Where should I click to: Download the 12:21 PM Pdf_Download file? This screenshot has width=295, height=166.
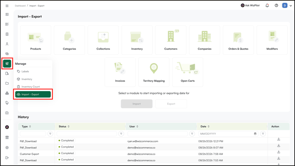pos(279,139)
